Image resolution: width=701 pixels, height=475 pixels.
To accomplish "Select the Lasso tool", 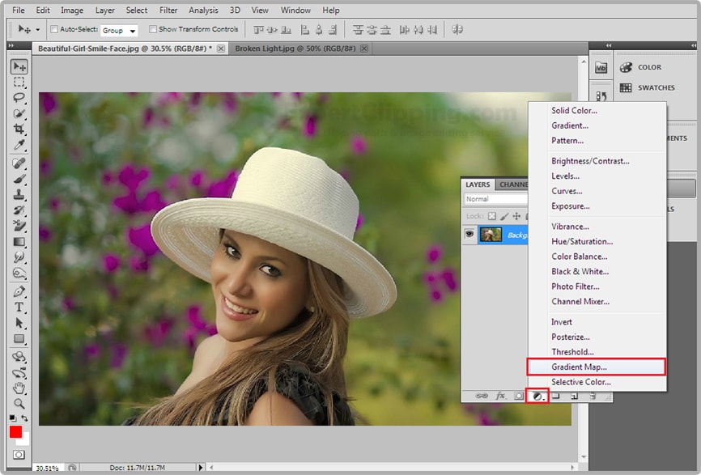I will 19,98.
